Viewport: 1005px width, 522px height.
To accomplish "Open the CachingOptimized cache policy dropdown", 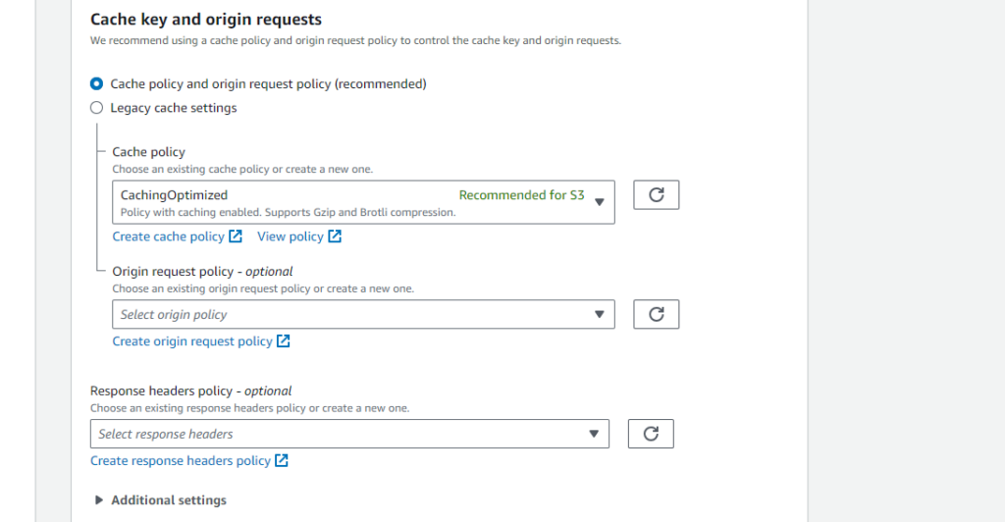I will pyautogui.click(x=363, y=202).
